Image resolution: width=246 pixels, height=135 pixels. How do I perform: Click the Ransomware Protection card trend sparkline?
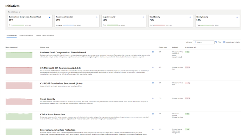[68, 25]
